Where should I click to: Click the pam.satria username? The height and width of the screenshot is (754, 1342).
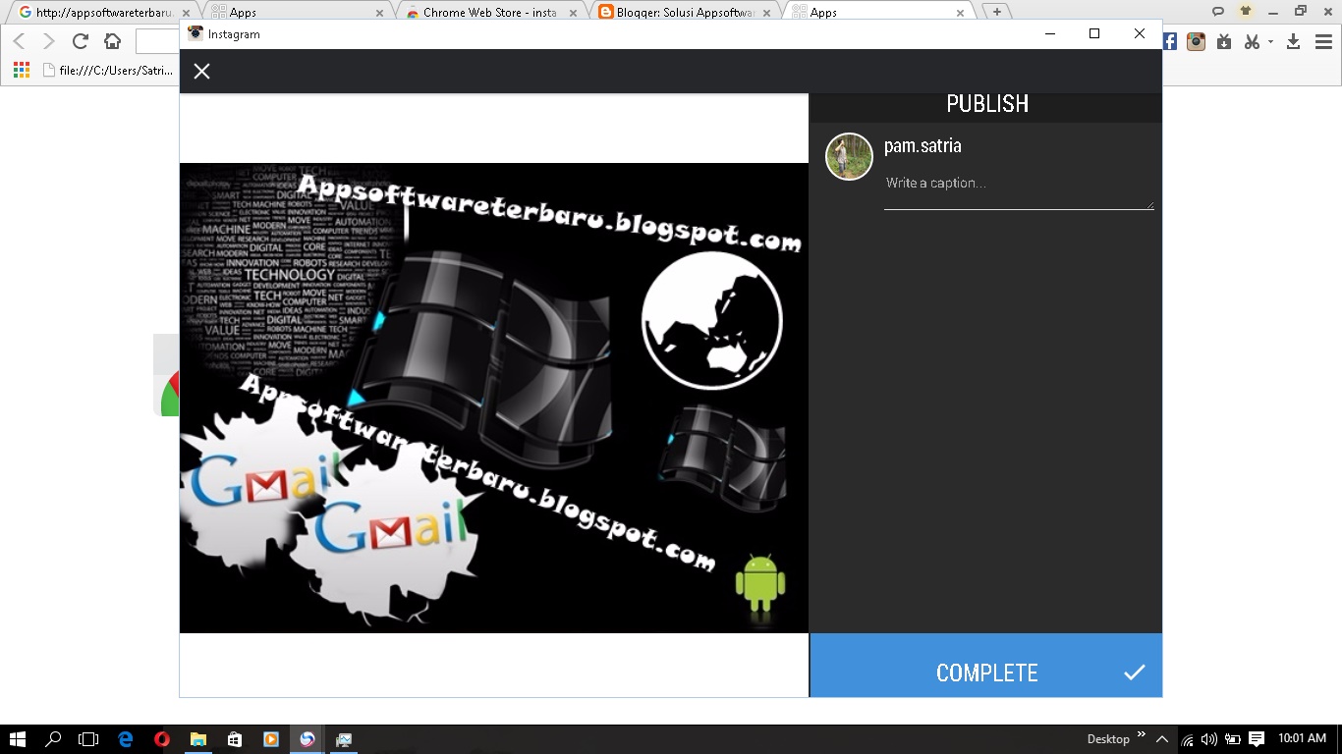tap(923, 146)
